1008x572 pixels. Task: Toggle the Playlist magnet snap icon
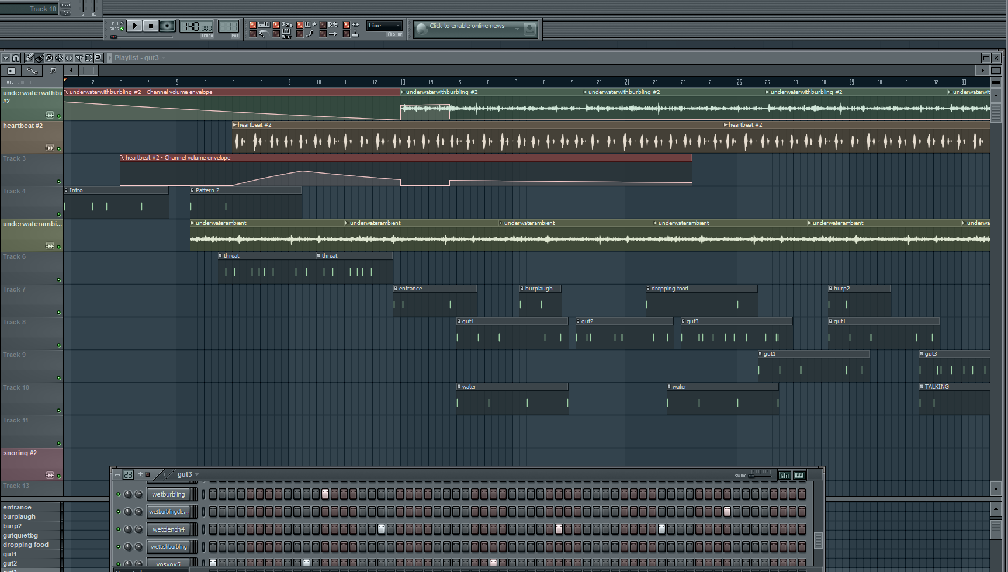coord(16,58)
